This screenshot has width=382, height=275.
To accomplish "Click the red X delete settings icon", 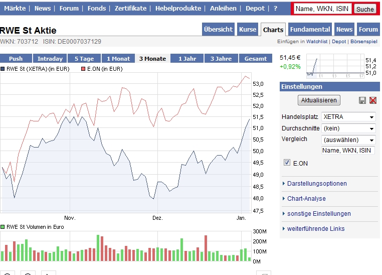I will pos(372,100).
